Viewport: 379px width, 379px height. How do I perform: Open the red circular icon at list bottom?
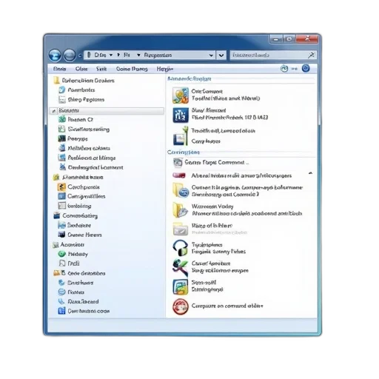pos(181,306)
